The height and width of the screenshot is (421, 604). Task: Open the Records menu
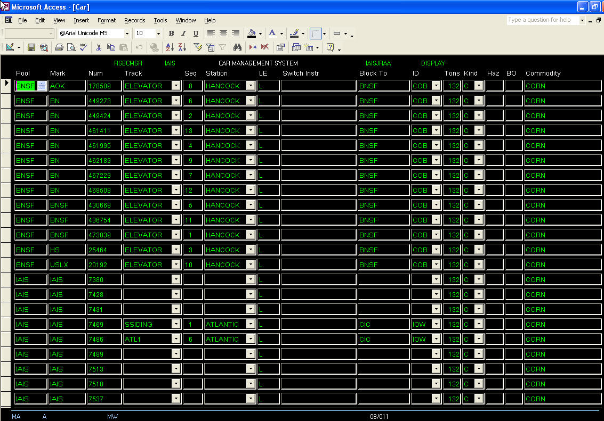pyautogui.click(x=135, y=20)
